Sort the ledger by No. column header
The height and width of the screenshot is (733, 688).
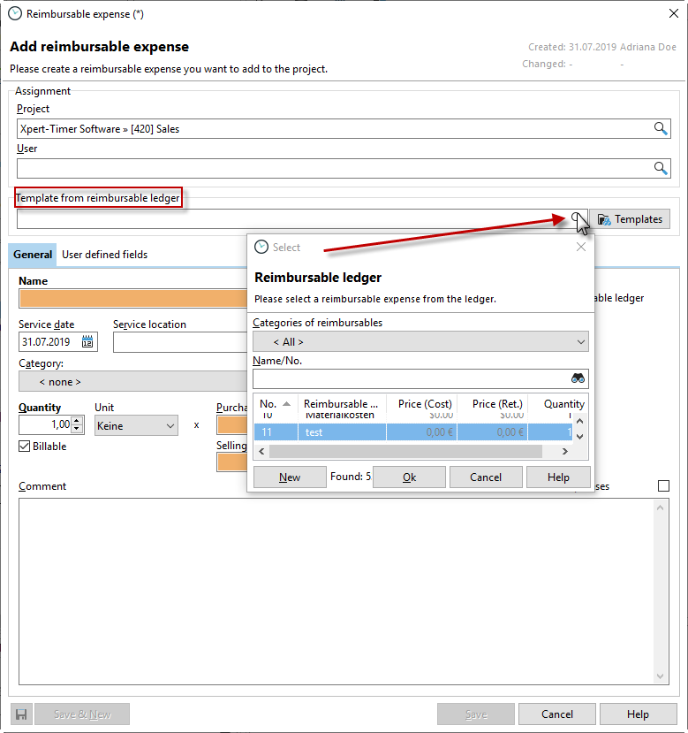[x=275, y=404]
